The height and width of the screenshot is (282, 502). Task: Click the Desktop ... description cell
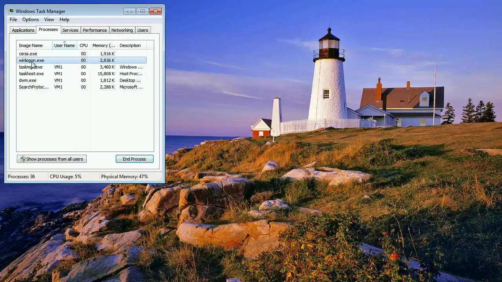click(x=130, y=80)
